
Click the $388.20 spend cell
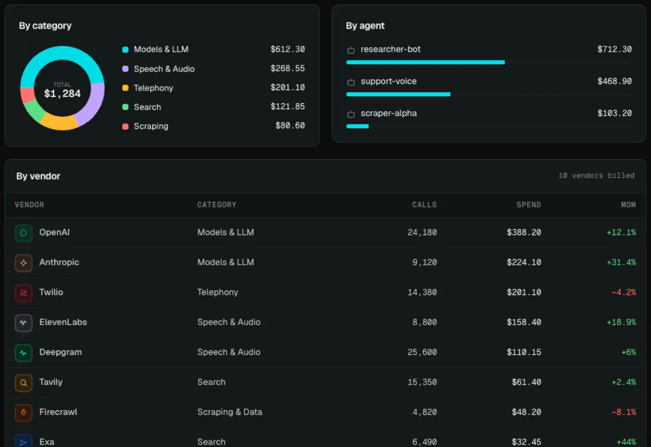pos(524,233)
